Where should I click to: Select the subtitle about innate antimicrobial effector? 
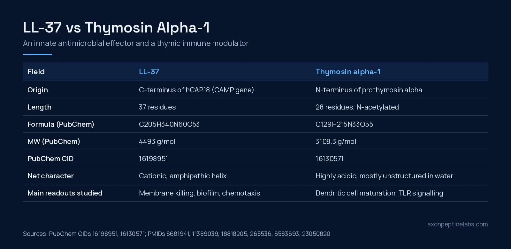click(136, 43)
